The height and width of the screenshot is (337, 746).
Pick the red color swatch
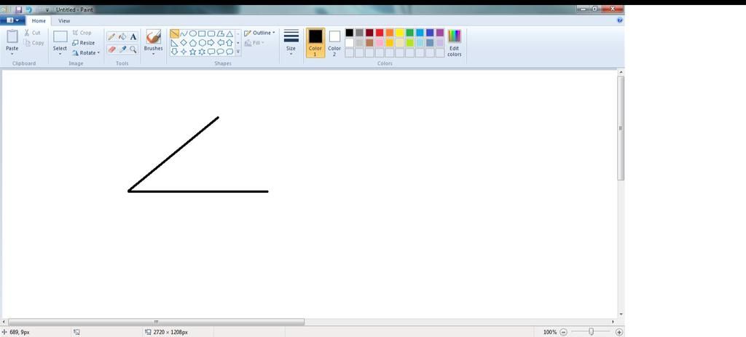pyautogui.click(x=380, y=33)
